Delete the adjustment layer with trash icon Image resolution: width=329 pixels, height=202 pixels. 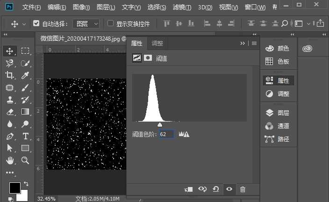click(243, 189)
